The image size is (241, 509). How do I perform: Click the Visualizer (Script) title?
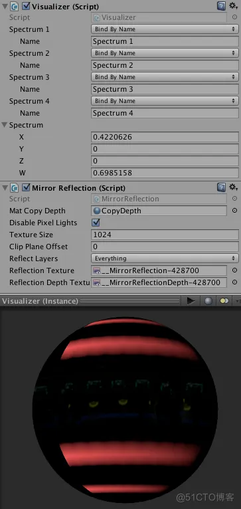65,6
